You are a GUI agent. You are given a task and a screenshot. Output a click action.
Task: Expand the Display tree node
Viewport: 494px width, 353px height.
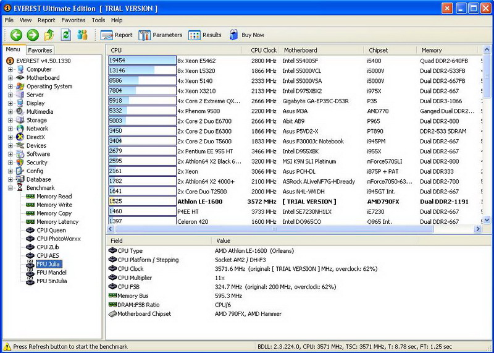[10, 103]
